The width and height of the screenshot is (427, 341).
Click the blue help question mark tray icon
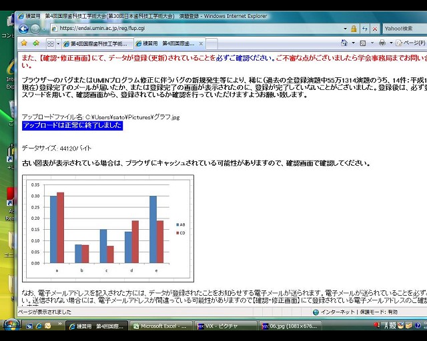[x=418, y=325]
